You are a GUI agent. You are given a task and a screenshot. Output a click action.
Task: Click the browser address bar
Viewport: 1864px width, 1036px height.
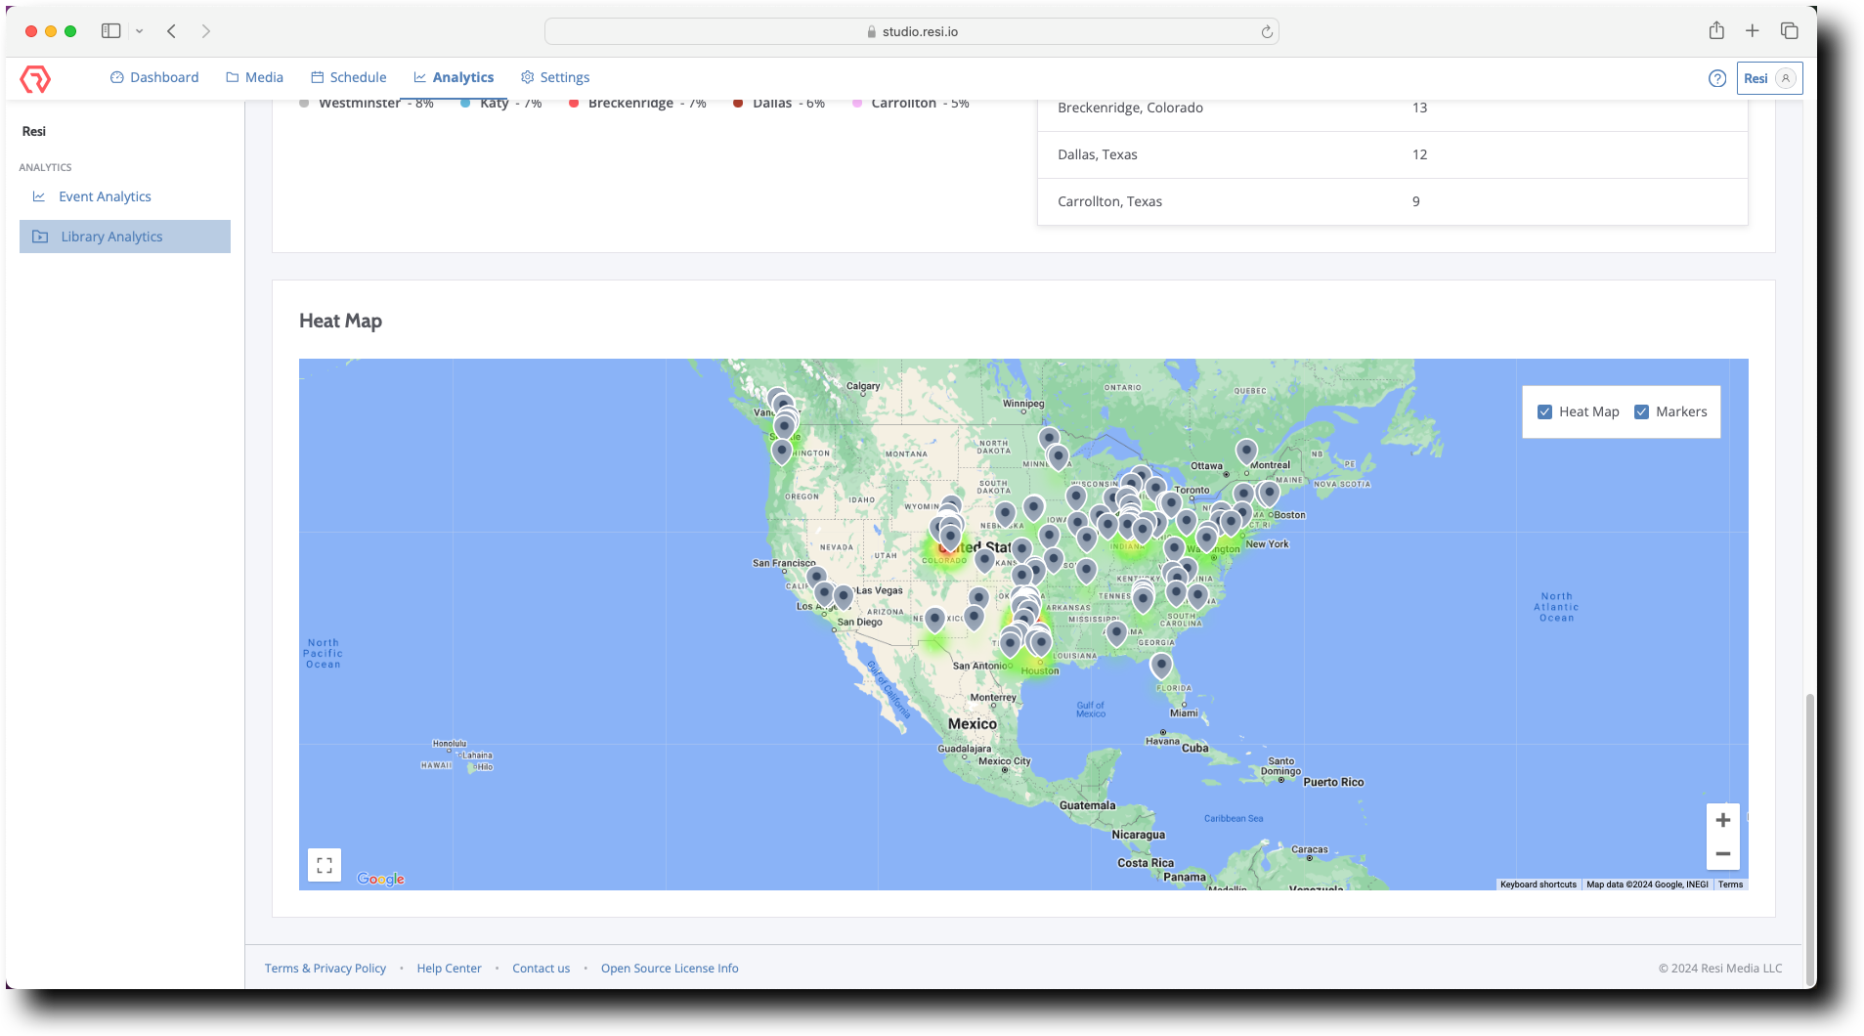click(x=909, y=30)
